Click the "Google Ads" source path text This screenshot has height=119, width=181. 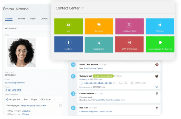pyautogui.click(x=15, y=99)
